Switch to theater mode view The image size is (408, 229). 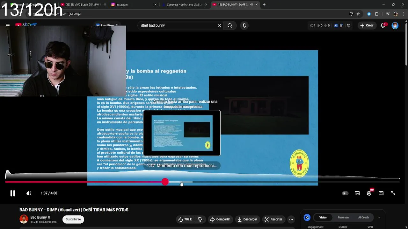[x=381, y=193]
